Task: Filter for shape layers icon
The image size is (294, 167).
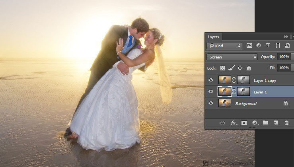Action: click(x=278, y=46)
